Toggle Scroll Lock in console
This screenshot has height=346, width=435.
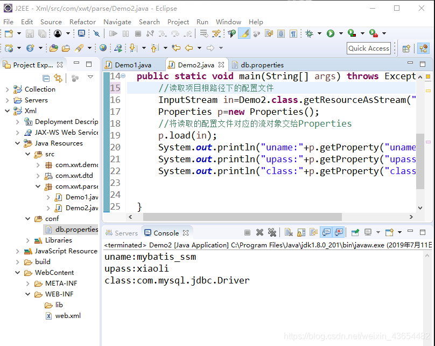pos(301,232)
